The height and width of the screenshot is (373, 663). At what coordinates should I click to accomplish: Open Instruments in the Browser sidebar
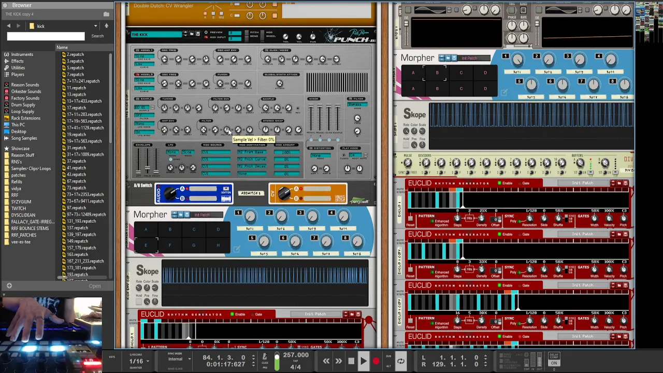click(x=22, y=54)
